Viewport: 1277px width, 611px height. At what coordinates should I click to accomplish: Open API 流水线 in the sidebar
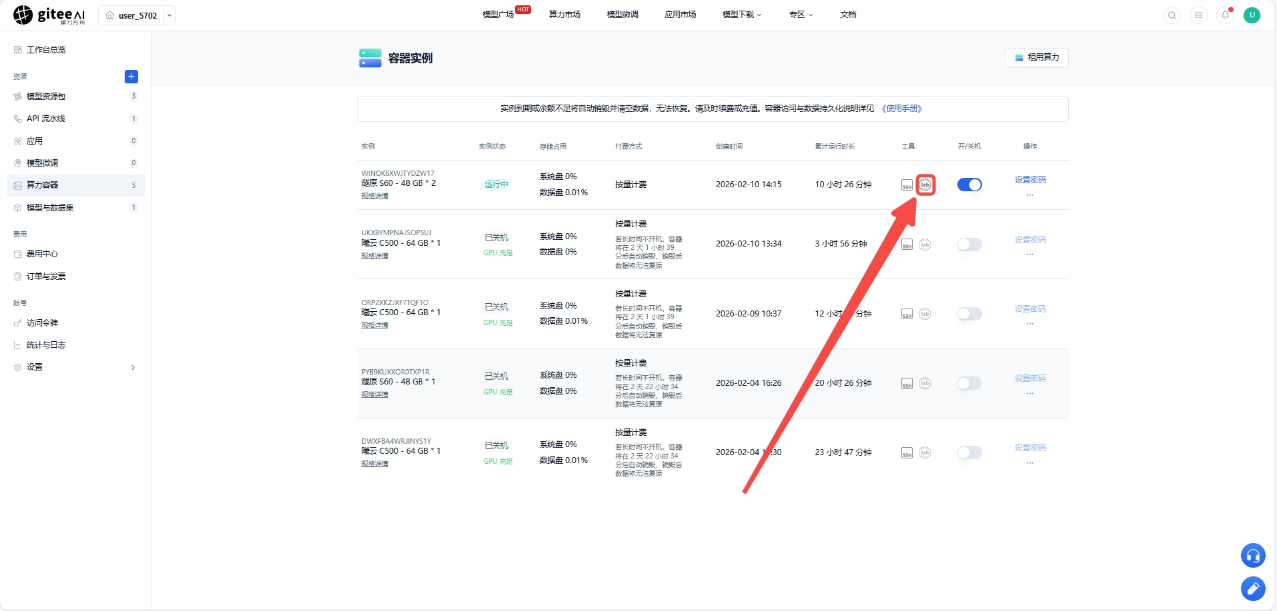(75, 119)
